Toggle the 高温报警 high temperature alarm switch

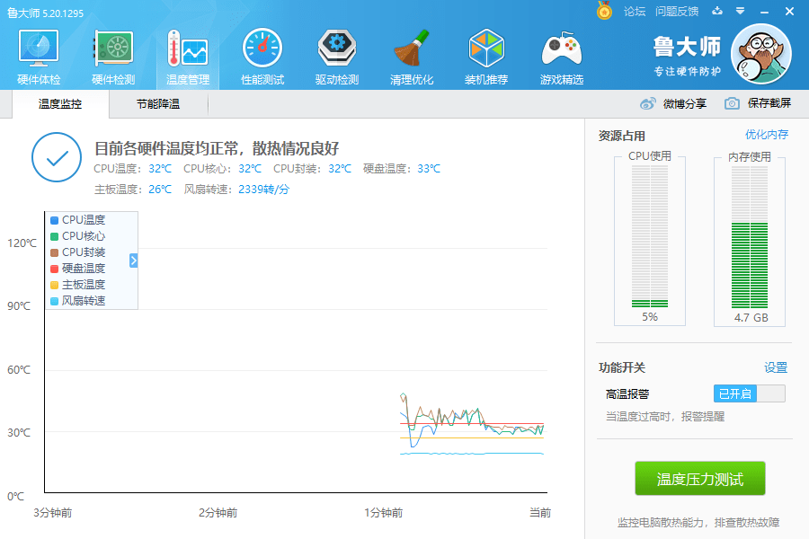[x=749, y=393]
